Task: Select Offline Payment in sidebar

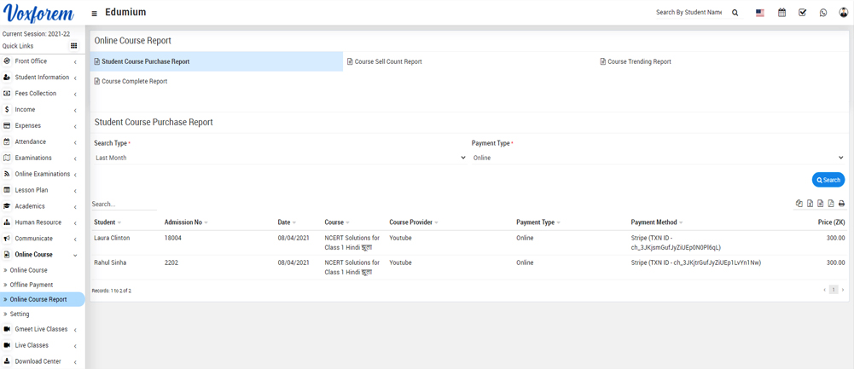Action: [32, 285]
